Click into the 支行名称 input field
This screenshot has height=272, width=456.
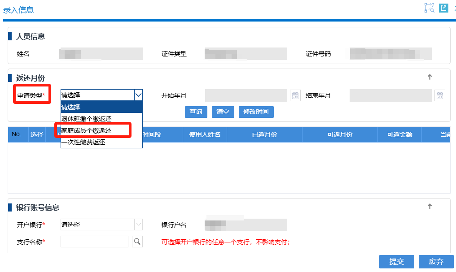tap(94, 242)
